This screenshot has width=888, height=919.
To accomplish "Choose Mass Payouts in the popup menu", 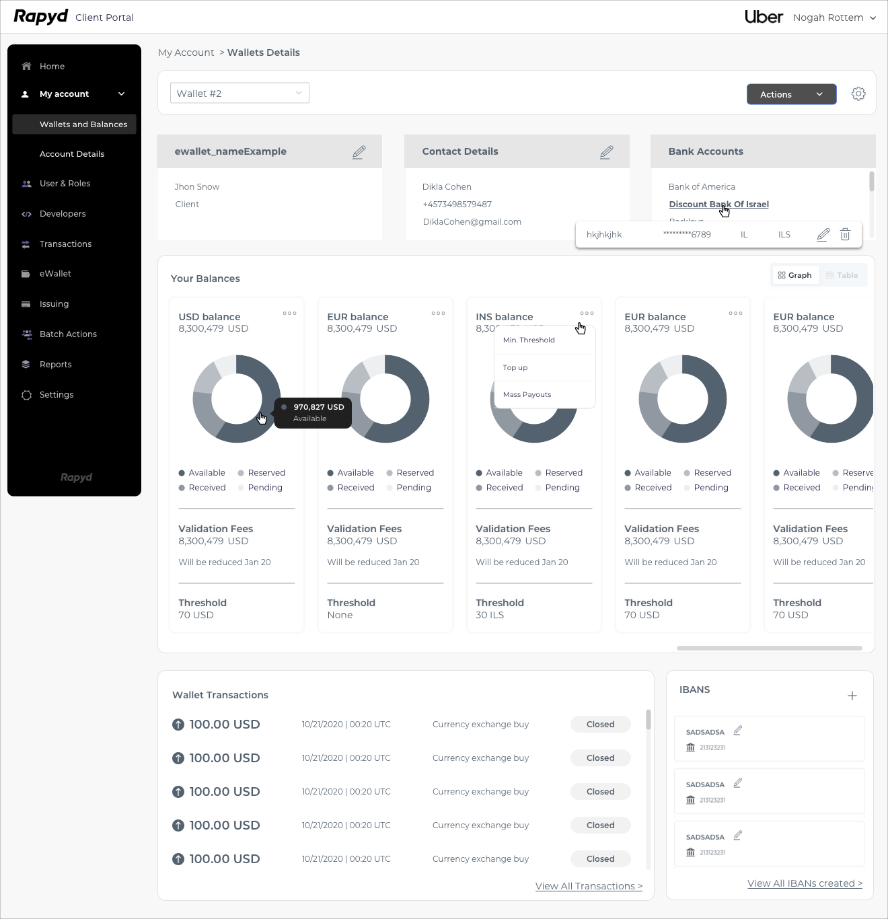I will tap(527, 395).
